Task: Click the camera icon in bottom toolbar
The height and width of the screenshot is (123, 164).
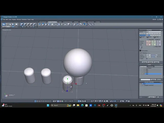Action: point(129,101)
